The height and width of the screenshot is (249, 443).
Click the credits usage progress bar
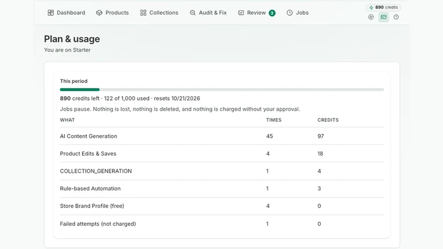pos(222,90)
